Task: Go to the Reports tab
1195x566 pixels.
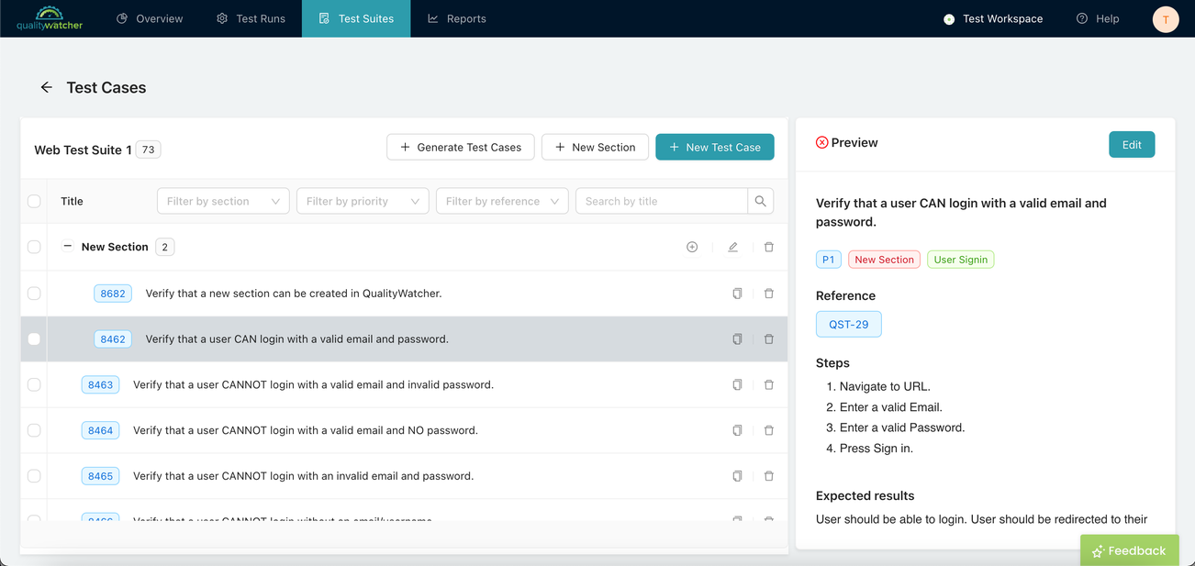Action: coord(457,18)
